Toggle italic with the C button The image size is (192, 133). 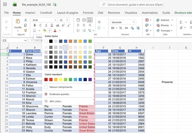coord(40,25)
